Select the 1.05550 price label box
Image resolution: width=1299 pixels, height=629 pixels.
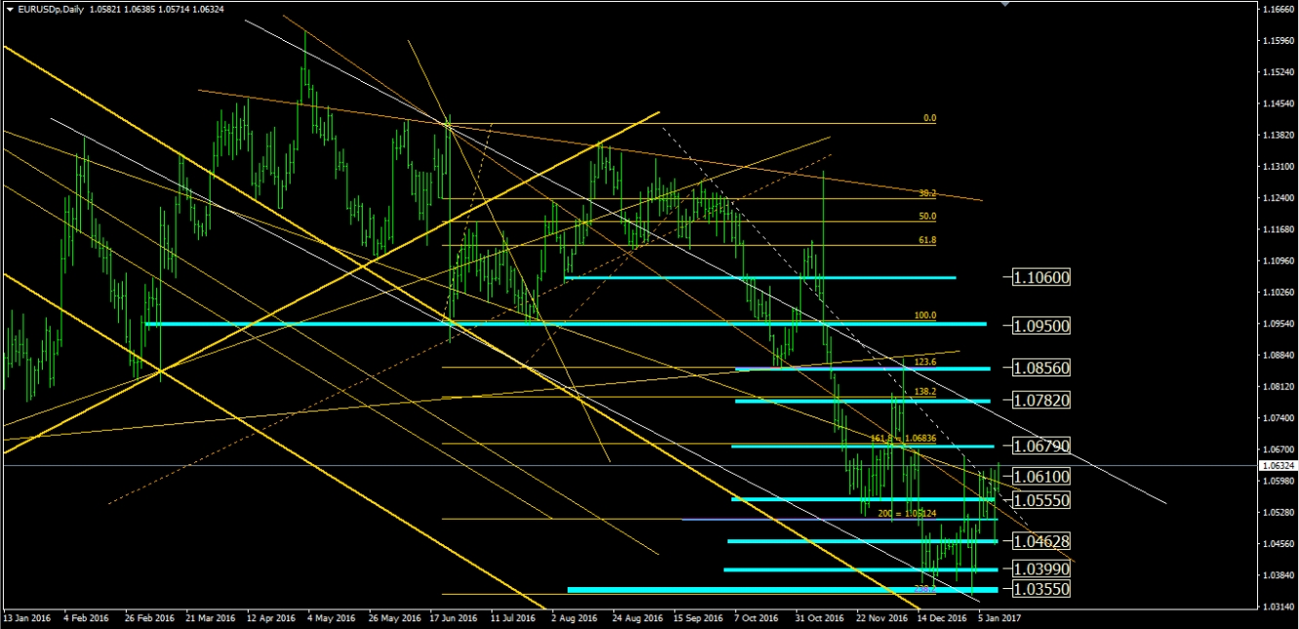[1042, 499]
